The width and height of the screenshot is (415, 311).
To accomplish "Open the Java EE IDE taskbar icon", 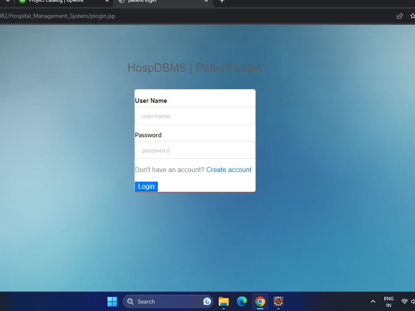I will click(x=278, y=301).
